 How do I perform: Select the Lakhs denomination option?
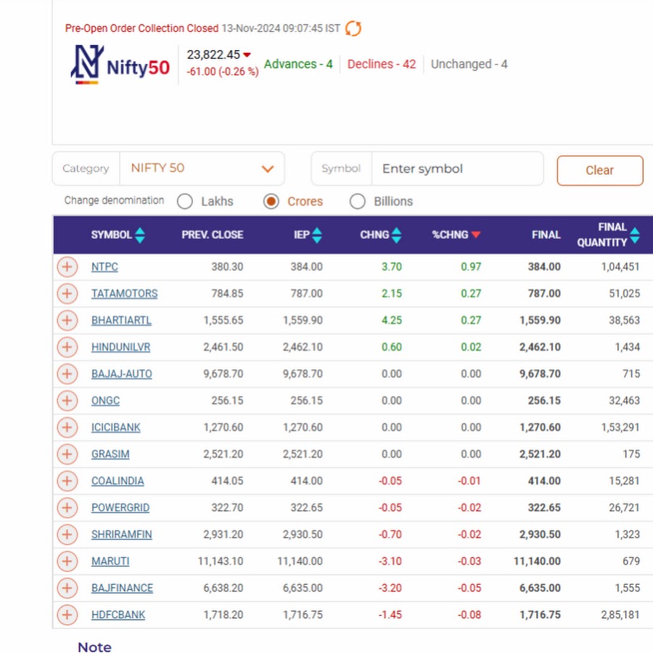pos(184,201)
